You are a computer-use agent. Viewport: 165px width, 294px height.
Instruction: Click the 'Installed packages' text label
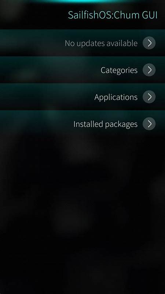point(105,124)
